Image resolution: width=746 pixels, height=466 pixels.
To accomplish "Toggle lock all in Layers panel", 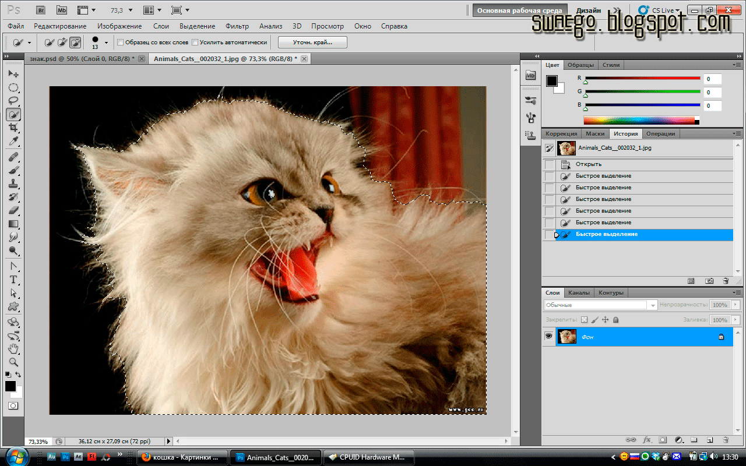I will pyautogui.click(x=616, y=320).
